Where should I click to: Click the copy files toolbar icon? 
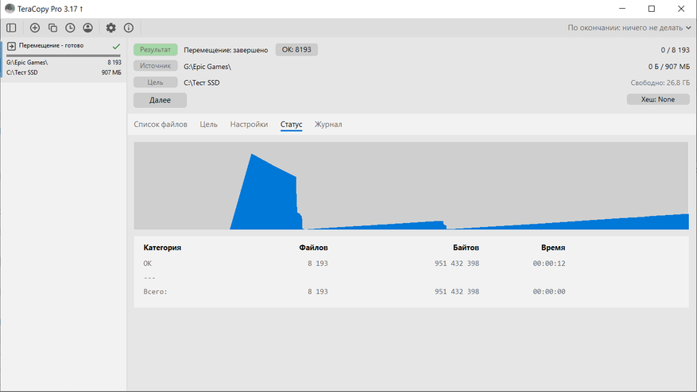[x=52, y=28]
